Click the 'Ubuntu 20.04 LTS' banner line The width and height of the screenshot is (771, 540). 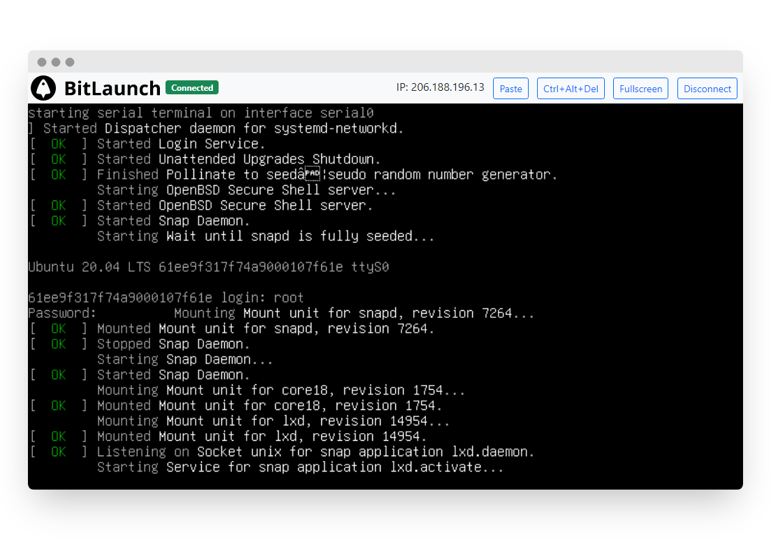209,267
